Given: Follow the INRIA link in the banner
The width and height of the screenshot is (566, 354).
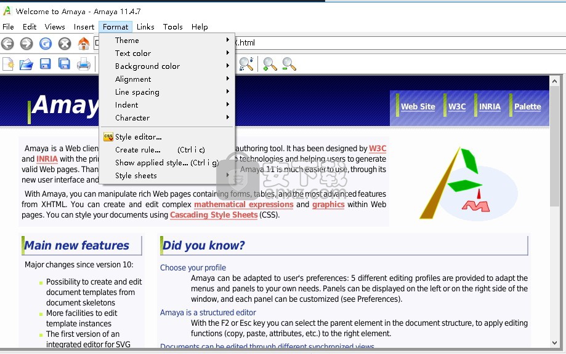Looking at the screenshot, I should tap(490, 106).
